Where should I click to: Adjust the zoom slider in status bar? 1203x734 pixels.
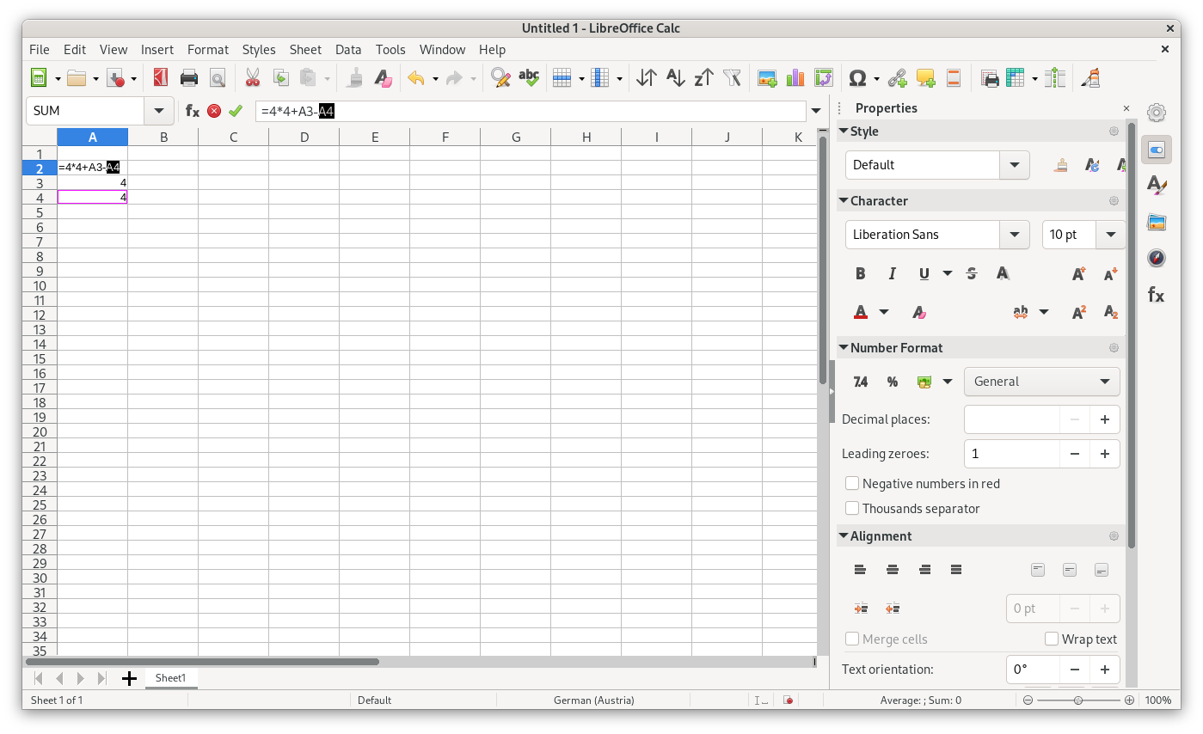tap(1077, 700)
